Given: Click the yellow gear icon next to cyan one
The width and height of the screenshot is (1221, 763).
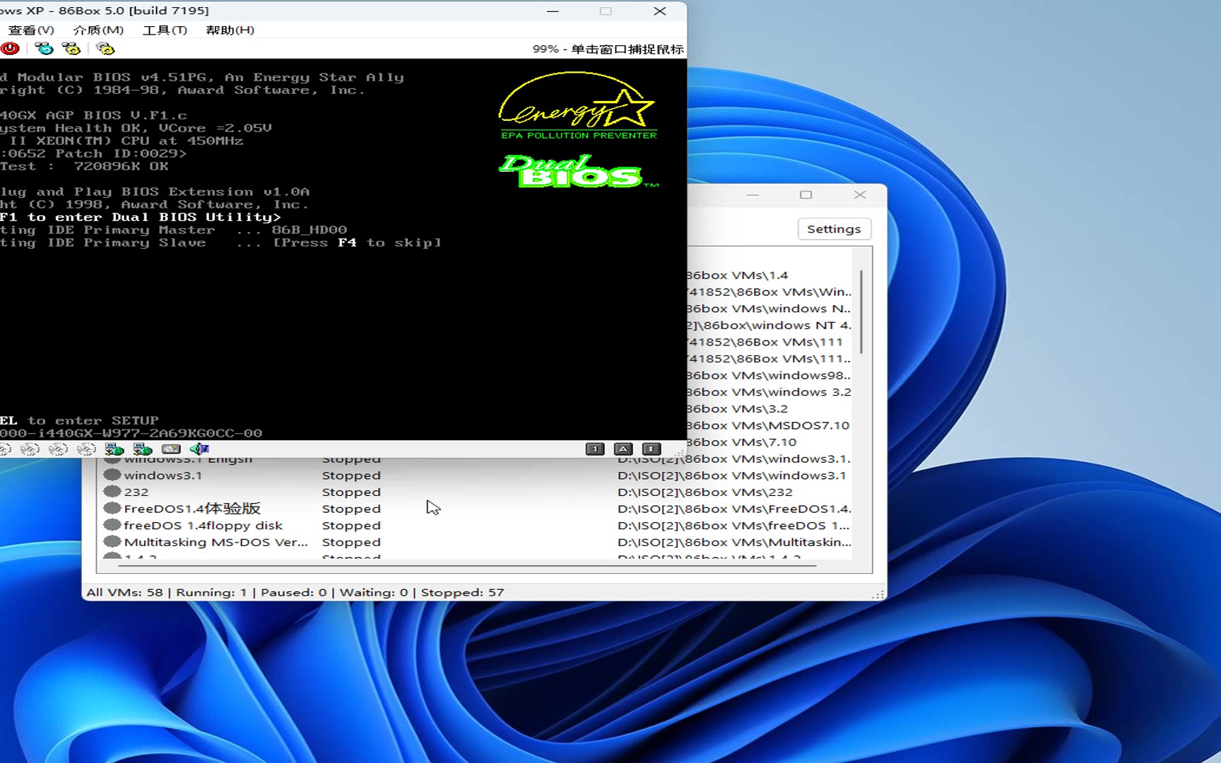Looking at the screenshot, I should coord(71,48).
